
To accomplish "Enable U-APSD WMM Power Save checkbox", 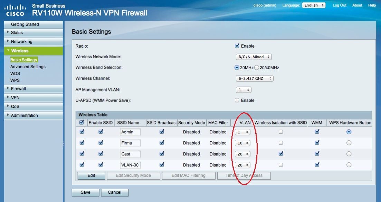I will click(x=237, y=100).
